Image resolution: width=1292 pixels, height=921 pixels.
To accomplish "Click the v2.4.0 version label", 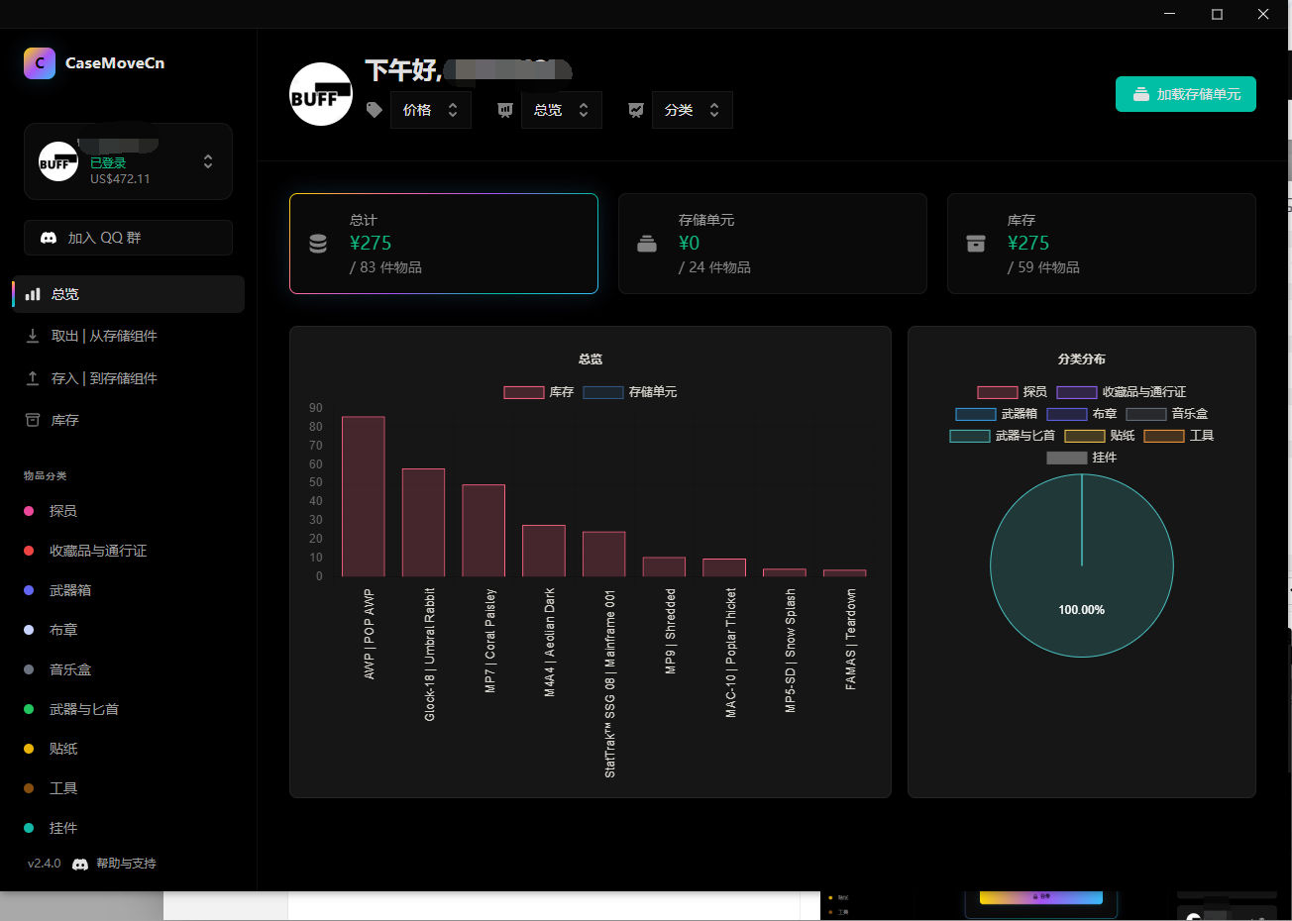I will (45, 864).
